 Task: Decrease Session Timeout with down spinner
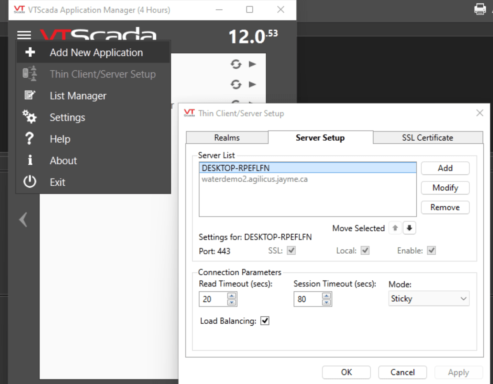[x=326, y=302]
